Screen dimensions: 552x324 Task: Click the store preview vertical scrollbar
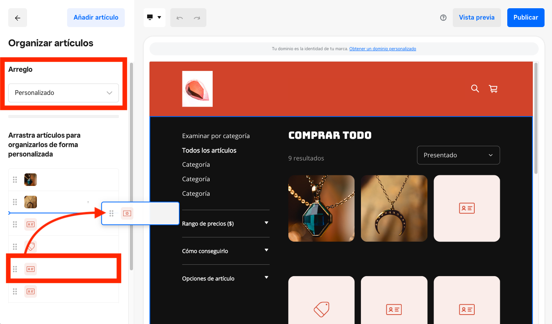click(536, 118)
